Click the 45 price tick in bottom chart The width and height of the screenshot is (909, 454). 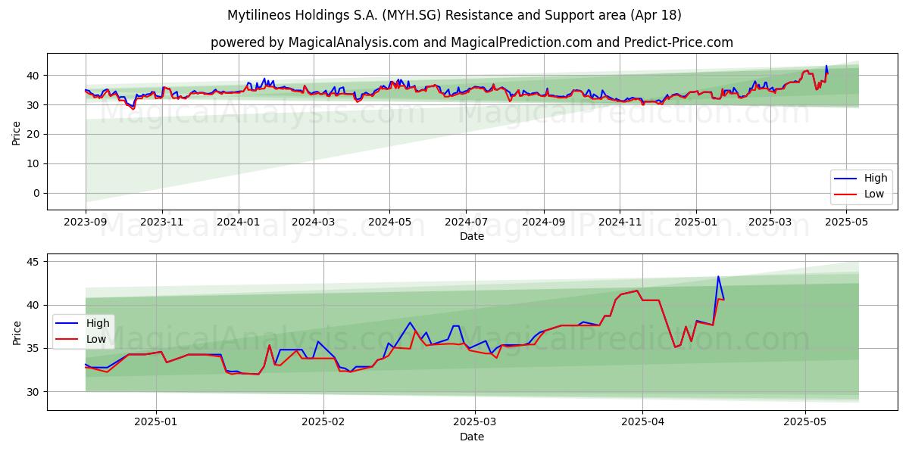tap(34, 262)
